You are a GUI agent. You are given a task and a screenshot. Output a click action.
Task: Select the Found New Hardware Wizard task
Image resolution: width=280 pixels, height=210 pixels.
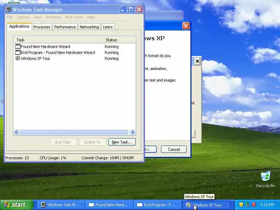coord(45,47)
